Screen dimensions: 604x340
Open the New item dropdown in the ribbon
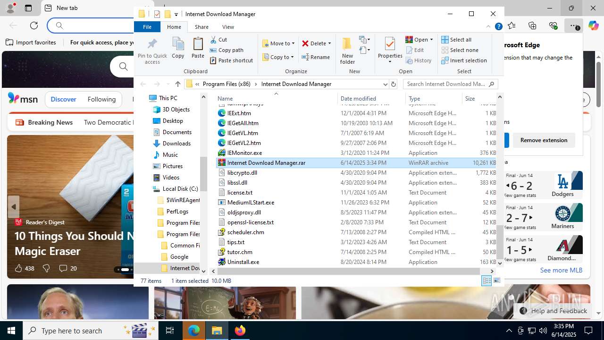pos(364,40)
